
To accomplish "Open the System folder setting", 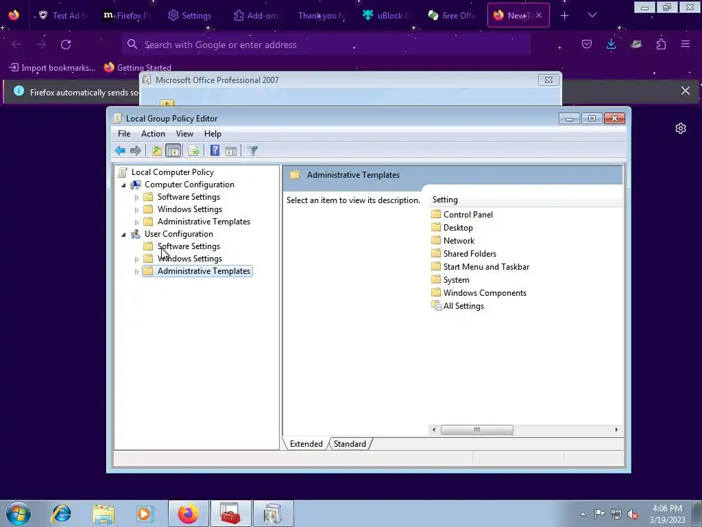I will pyautogui.click(x=456, y=280).
